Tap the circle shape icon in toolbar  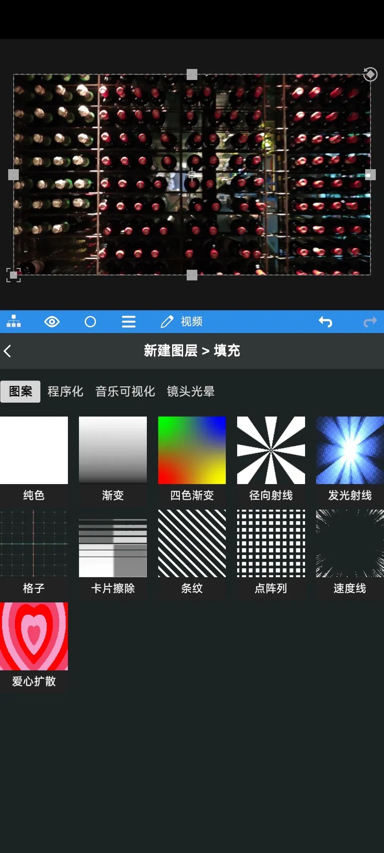[90, 322]
